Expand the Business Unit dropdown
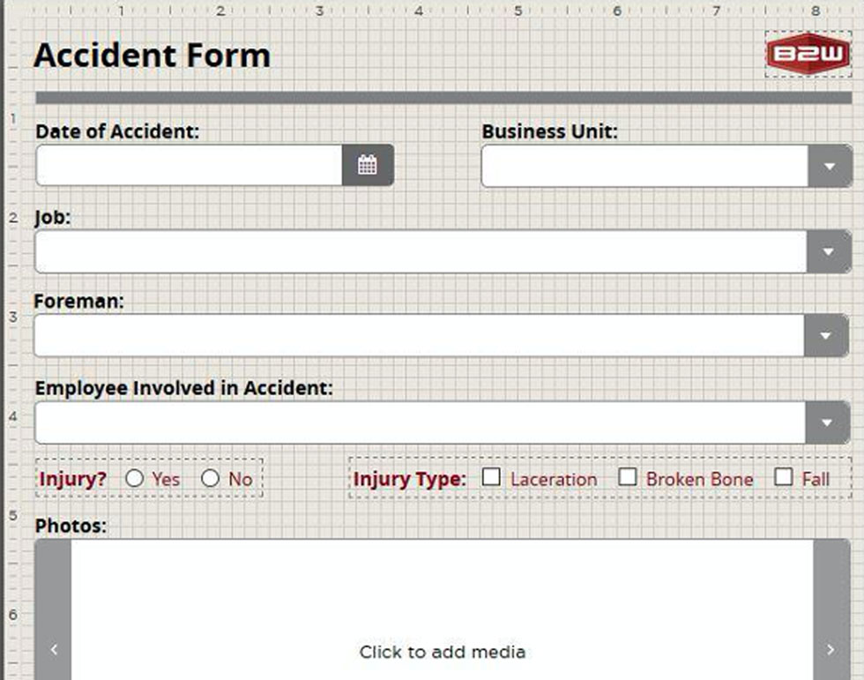The width and height of the screenshot is (864, 680). [x=830, y=167]
